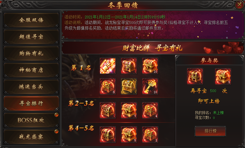The height and width of the screenshot is (148, 245).
Task: Open the 排行榜 leaderboard
Action: click(x=210, y=131)
